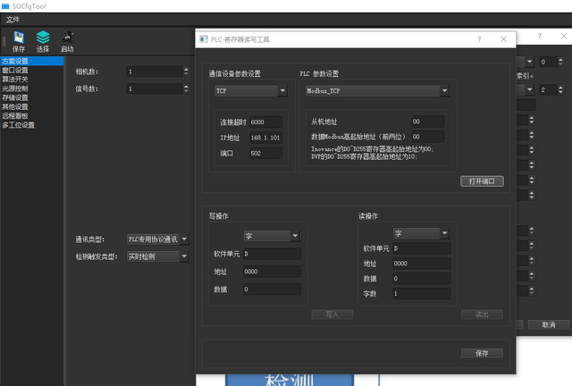The height and width of the screenshot is (386, 572).
Task: Open 远程看板 settings page
Action: click(15, 116)
